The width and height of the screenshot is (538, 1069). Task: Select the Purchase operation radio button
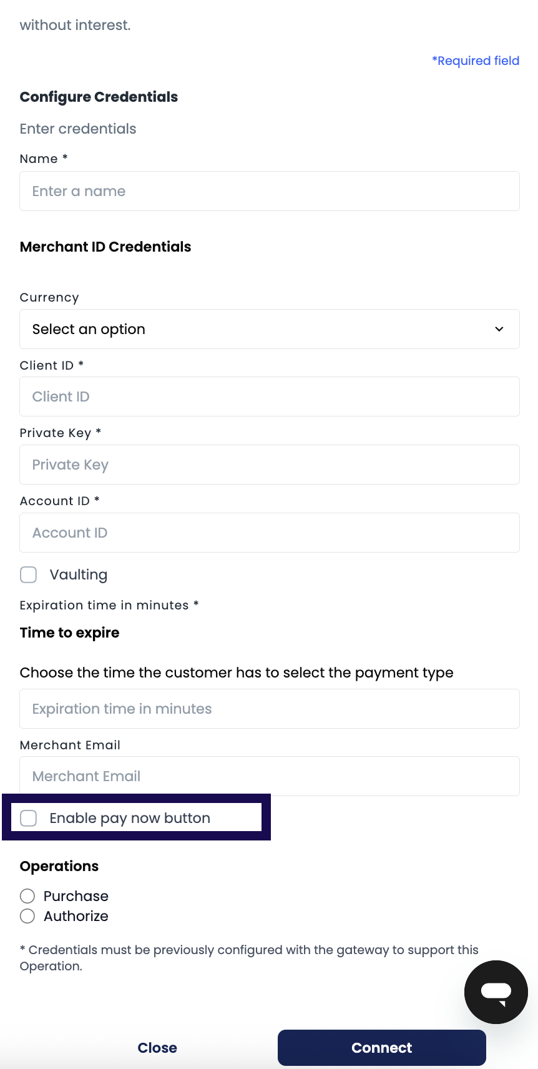pyautogui.click(x=27, y=896)
